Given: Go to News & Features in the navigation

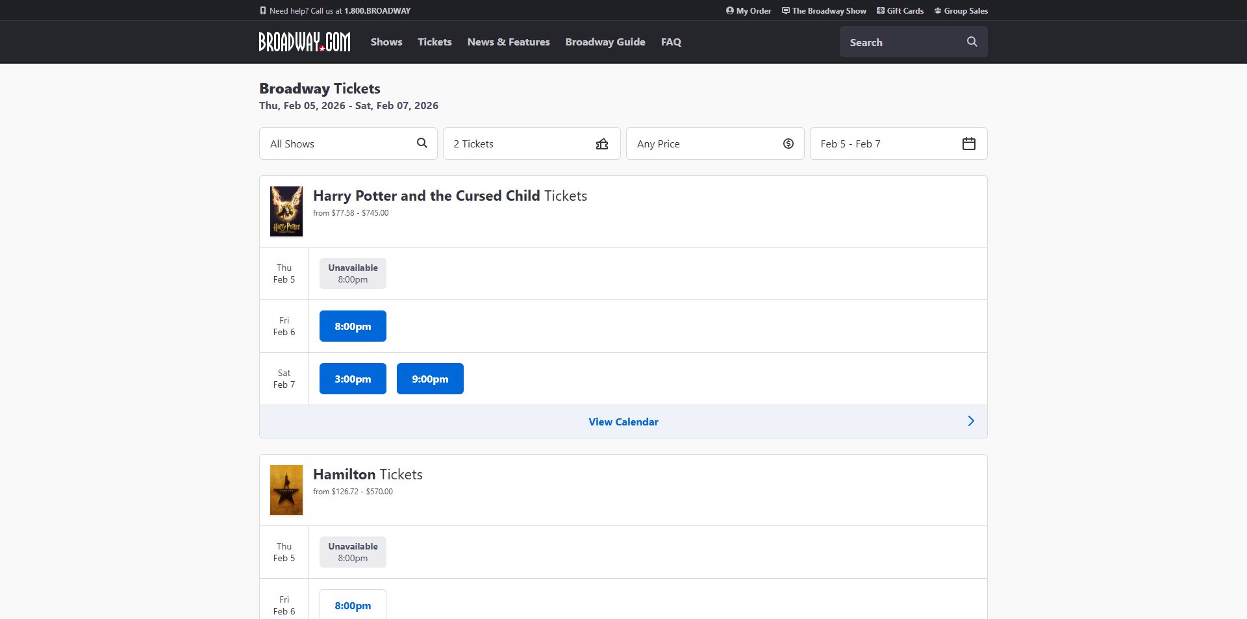Looking at the screenshot, I should [509, 42].
